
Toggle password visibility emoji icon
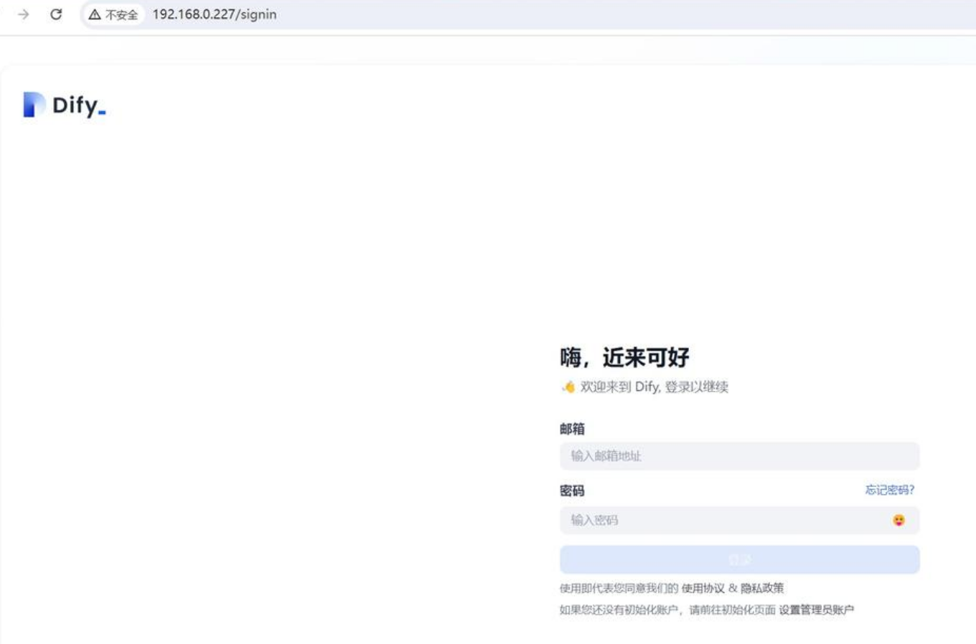[898, 520]
